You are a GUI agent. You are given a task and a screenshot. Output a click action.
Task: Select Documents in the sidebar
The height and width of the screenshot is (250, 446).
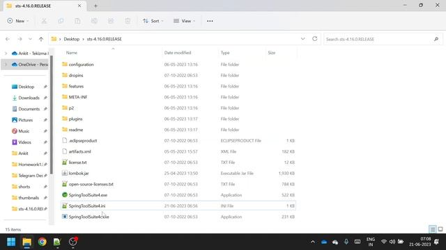tap(29, 109)
